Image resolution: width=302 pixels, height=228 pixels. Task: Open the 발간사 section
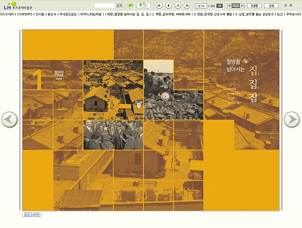pyautogui.click(x=52, y=14)
